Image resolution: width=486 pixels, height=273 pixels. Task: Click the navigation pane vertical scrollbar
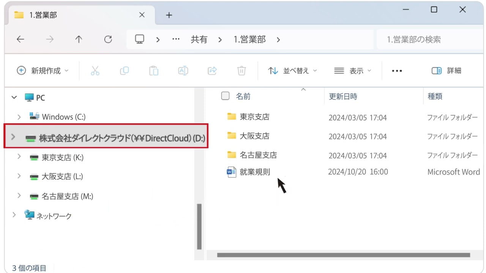click(199, 226)
